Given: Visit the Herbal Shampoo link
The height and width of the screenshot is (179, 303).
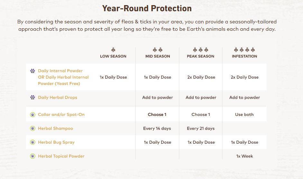Looking at the screenshot, I should (x=55, y=128).
